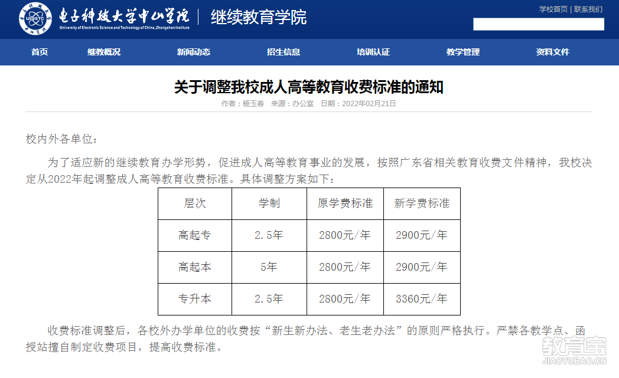
Task: Open the 教学管理 menu
Action: pyautogui.click(x=463, y=52)
